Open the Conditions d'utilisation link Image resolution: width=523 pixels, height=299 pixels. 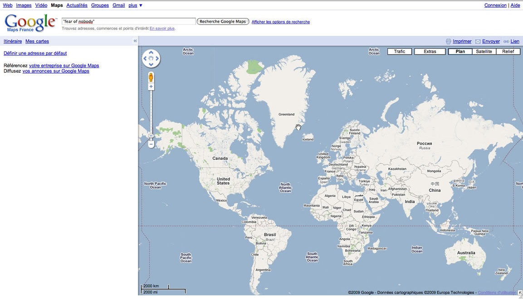click(497, 293)
